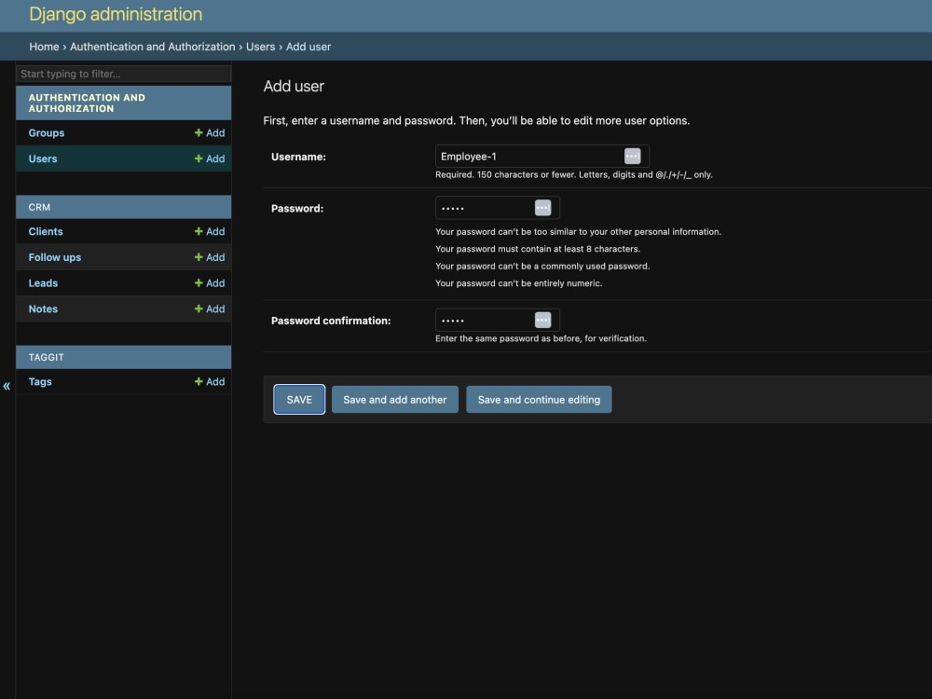
Task: Open the Users model list in sidebar
Action: pyautogui.click(x=43, y=158)
